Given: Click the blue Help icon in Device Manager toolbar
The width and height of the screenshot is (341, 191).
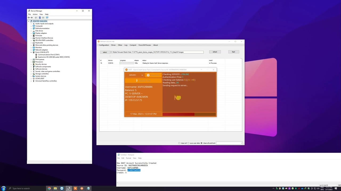Looking at the screenshot, I should tap(39, 18).
